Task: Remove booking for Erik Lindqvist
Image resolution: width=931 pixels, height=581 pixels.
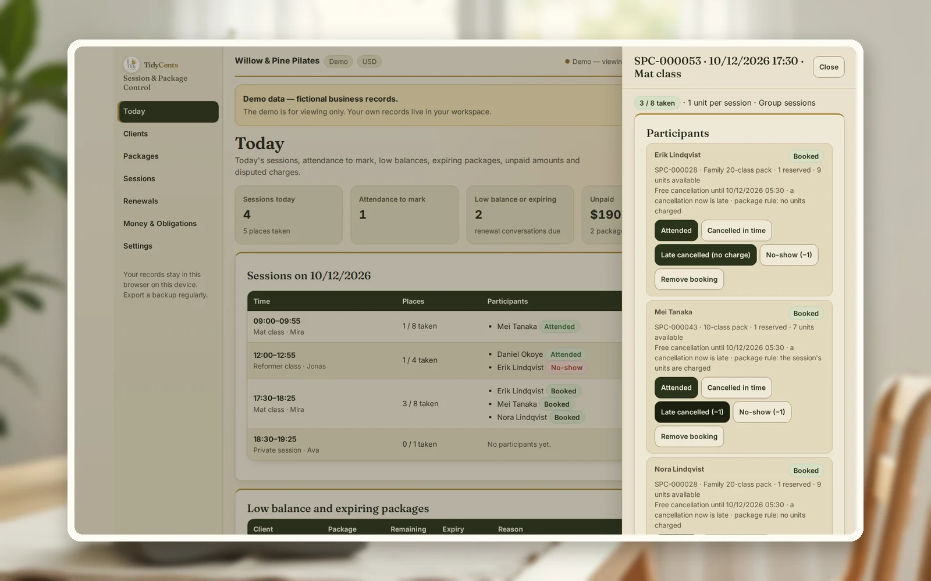Action: pos(689,279)
